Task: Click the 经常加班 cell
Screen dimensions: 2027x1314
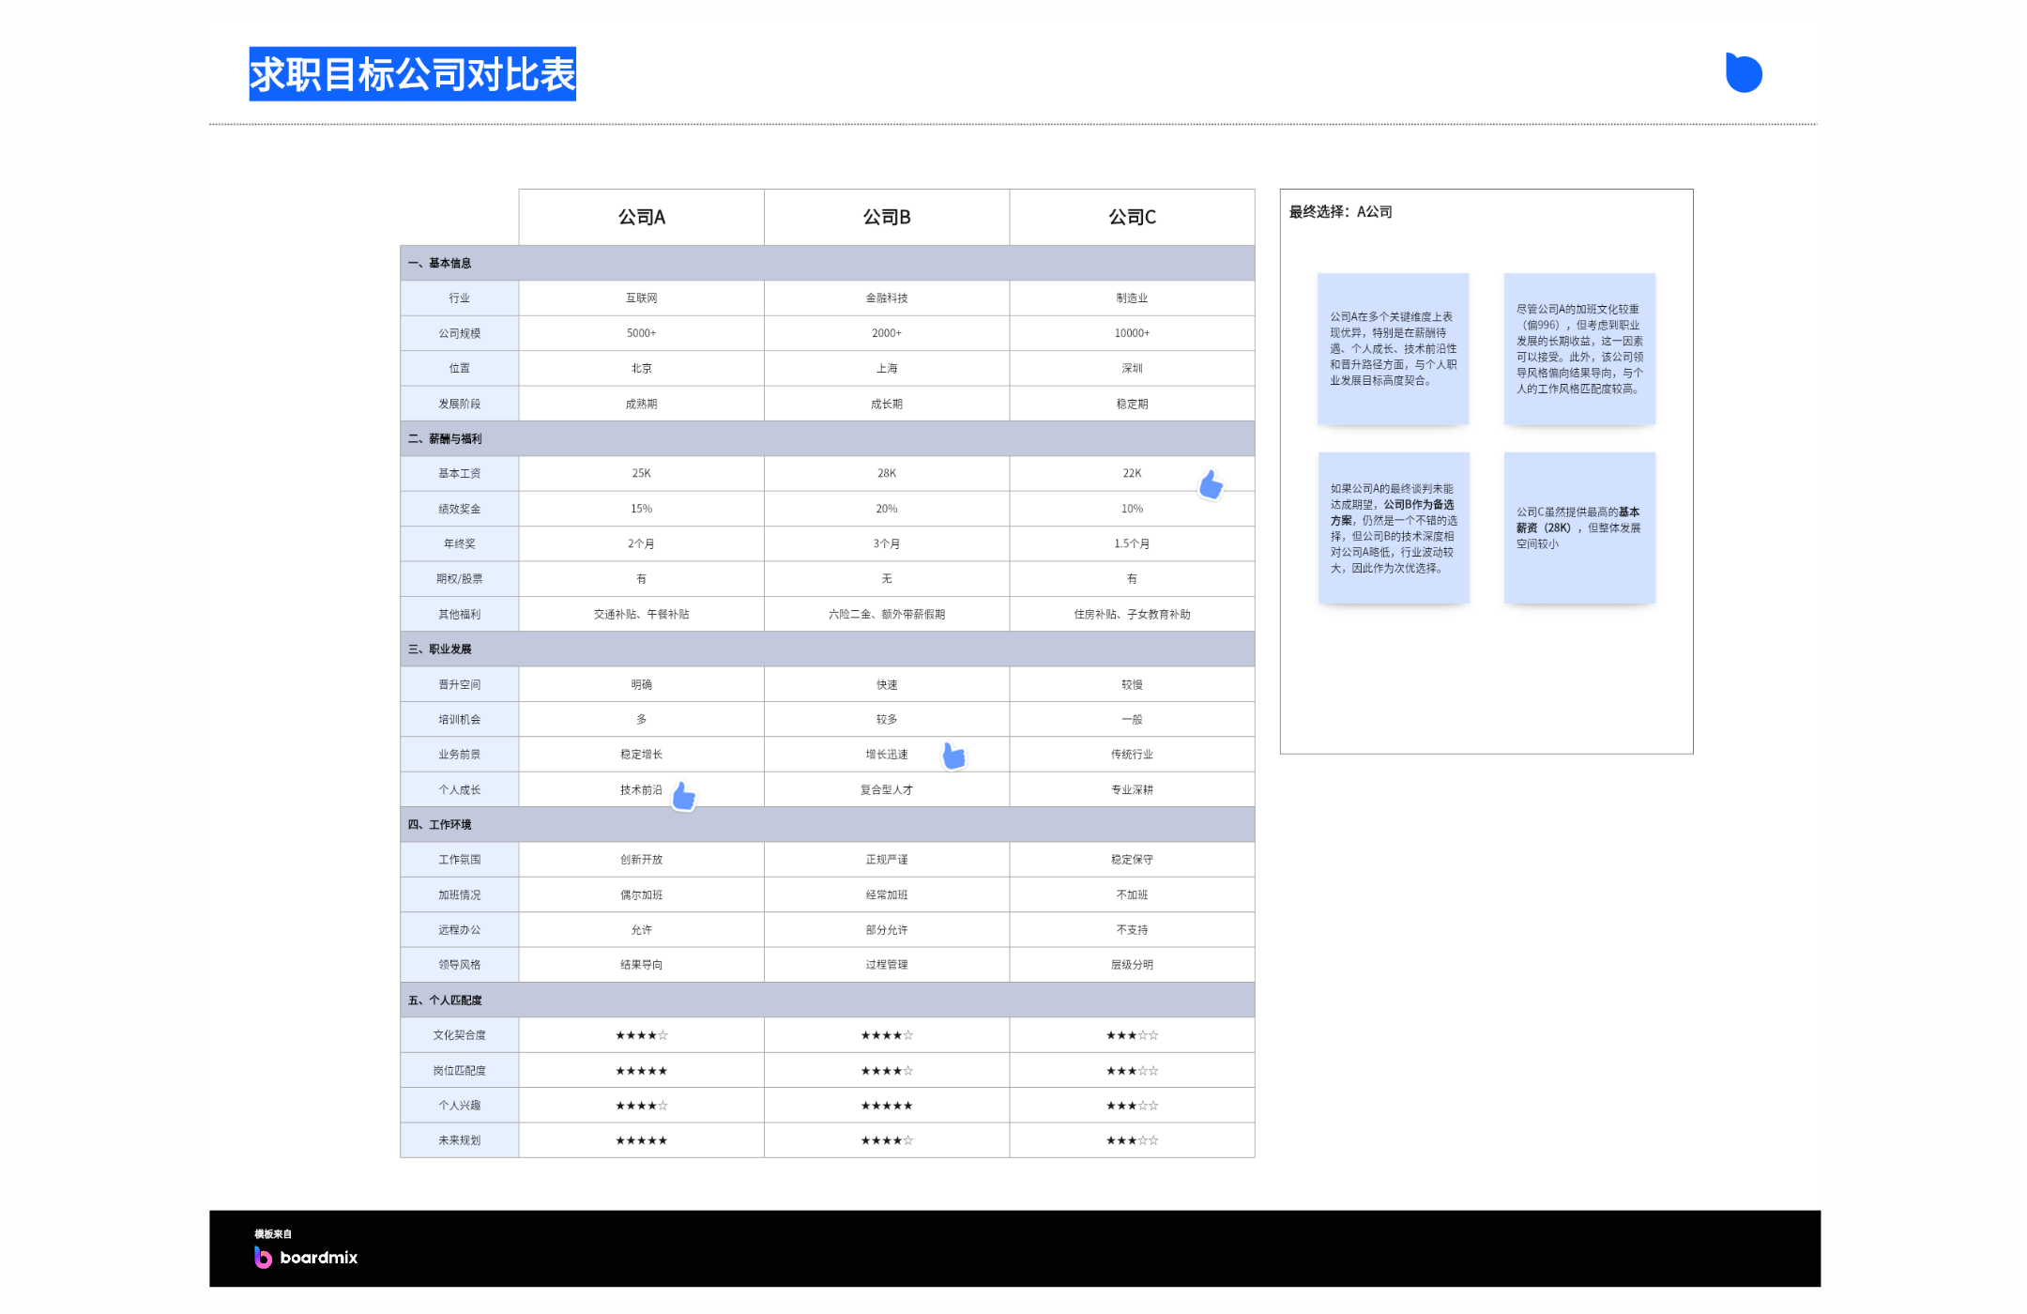Action: point(887,894)
